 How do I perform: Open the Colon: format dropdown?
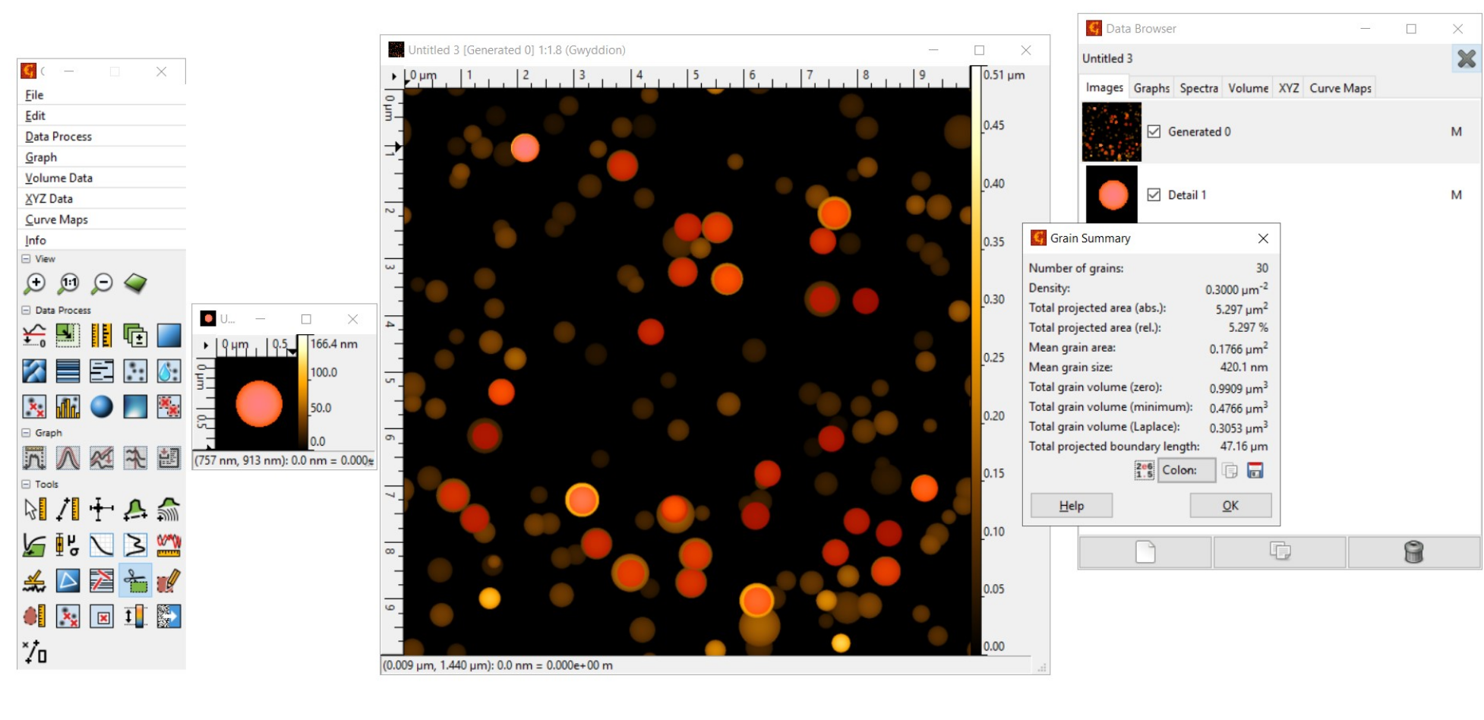click(1186, 470)
